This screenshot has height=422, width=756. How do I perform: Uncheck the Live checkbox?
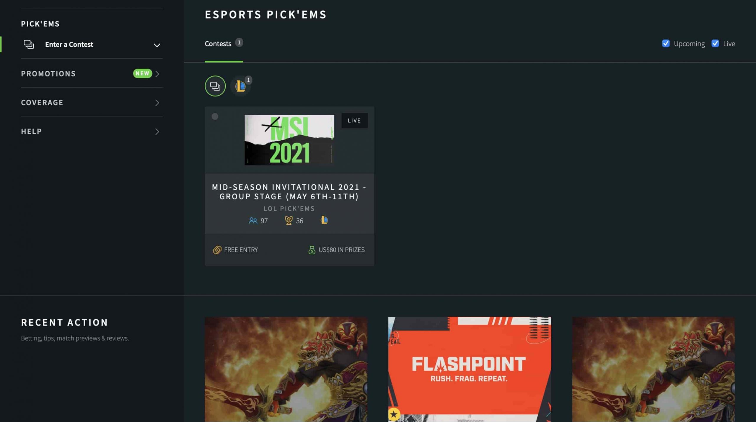click(715, 43)
